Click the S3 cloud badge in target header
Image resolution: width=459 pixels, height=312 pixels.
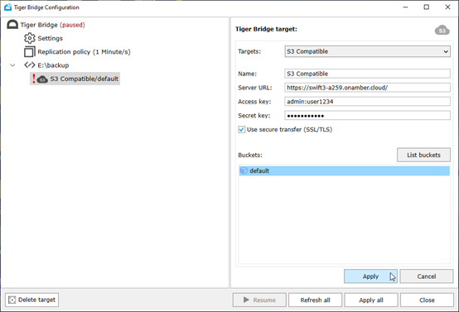442,30
